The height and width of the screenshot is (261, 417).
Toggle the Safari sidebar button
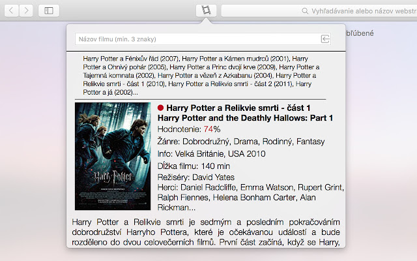click(49, 10)
